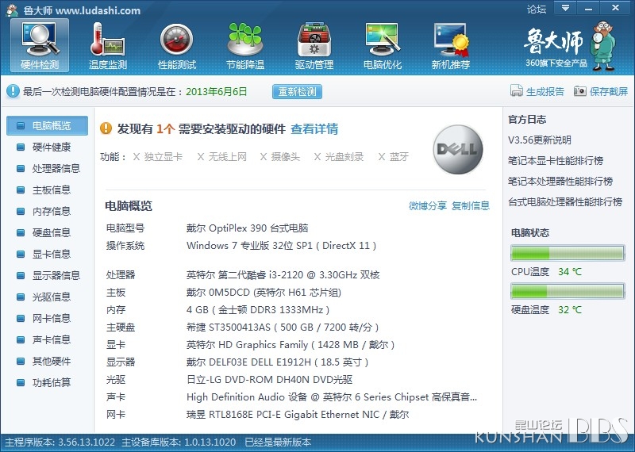The image size is (635, 452).
Task: Click the 复制信息 link
Action: coord(471,206)
